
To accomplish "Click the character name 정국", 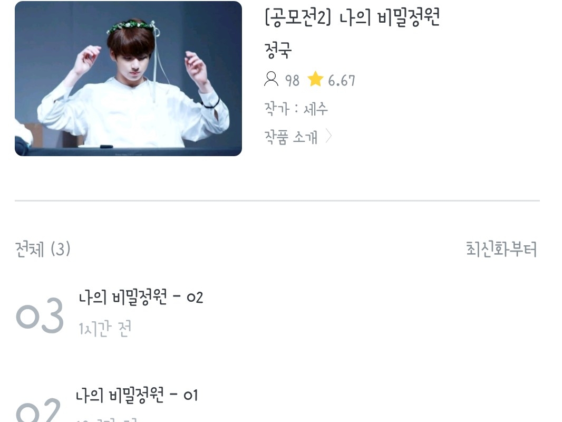I will (x=278, y=50).
